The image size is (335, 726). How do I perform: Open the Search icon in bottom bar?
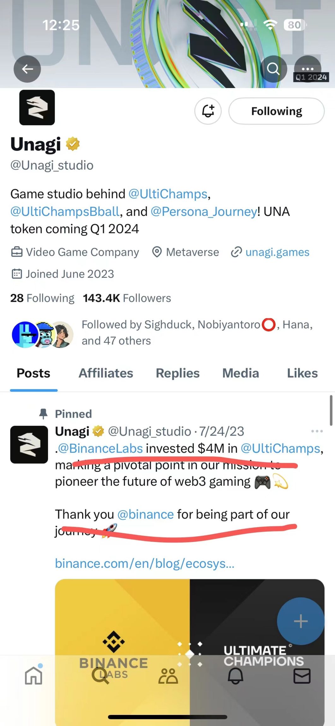(x=100, y=676)
